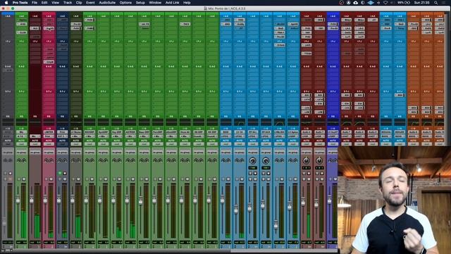Open the insert plug-in on maroon track
The height and width of the screenshot is (254, 451).
pos(35,28)
